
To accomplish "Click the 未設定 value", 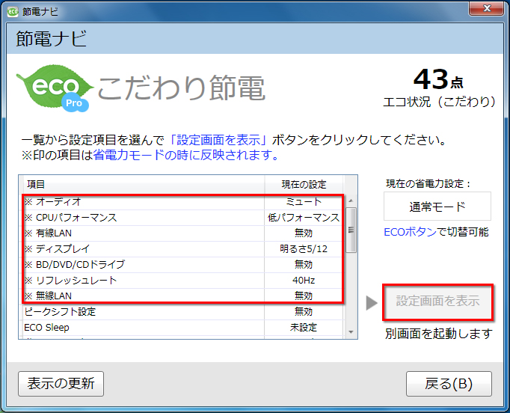I will (x=304, y=328).
